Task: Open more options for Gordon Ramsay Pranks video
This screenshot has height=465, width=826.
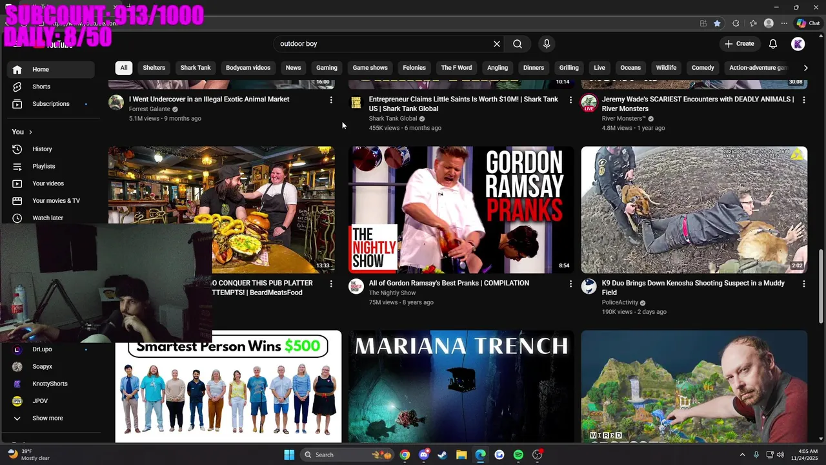Action: tap(570, 284)
